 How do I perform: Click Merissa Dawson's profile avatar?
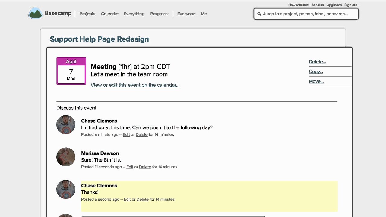66,157
